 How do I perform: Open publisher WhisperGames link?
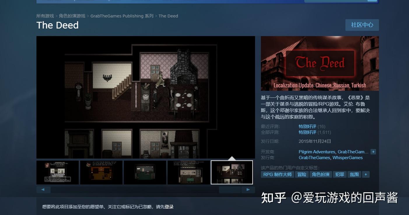[x=347, y=158]
